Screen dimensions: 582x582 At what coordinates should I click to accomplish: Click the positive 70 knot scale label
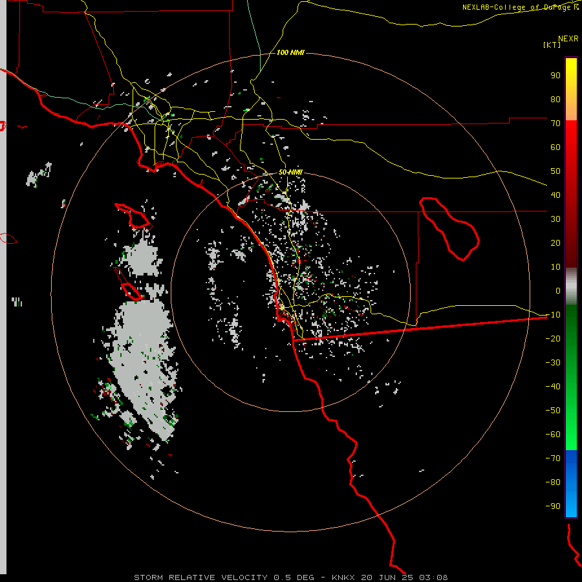pos(555,124)
